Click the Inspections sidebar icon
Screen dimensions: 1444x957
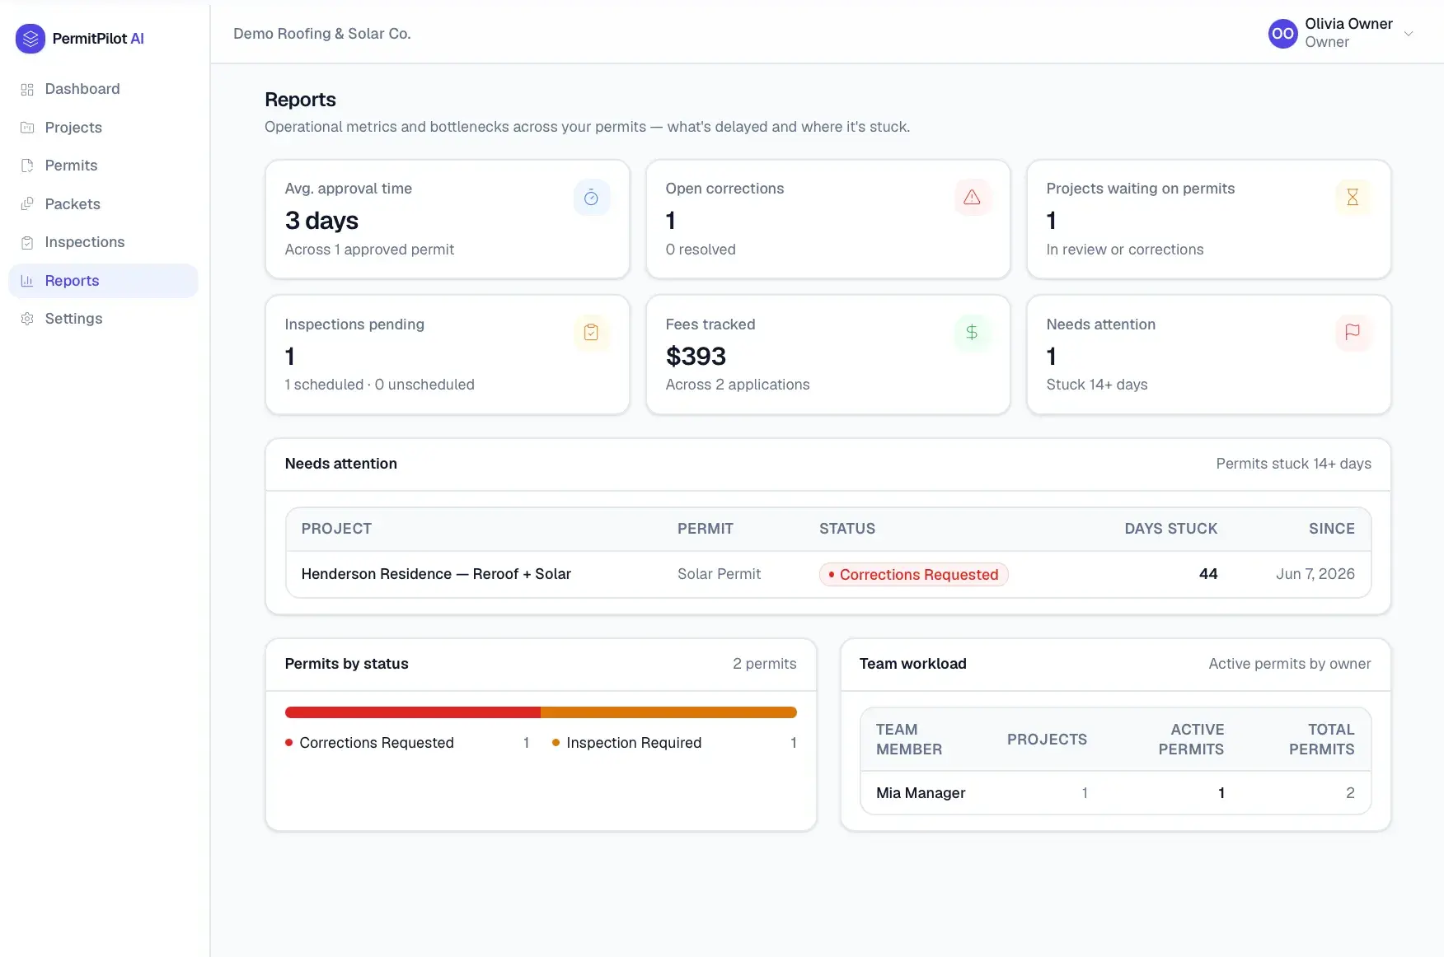tap(27, 242)
